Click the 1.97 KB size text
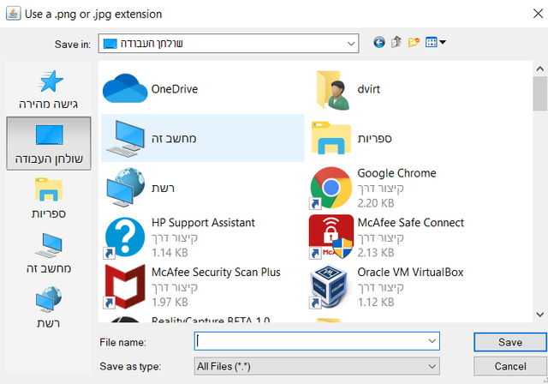This screenshot has width=548, height=384. [170, 302]
